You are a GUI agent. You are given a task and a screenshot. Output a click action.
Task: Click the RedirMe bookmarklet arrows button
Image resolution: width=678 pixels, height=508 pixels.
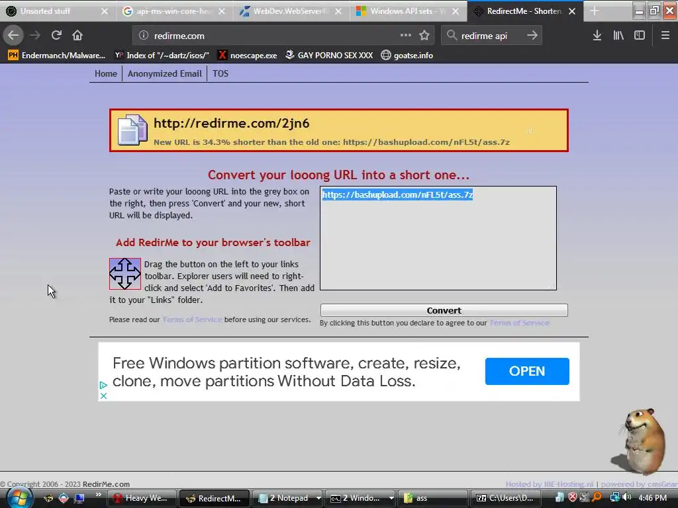(125, 274)
